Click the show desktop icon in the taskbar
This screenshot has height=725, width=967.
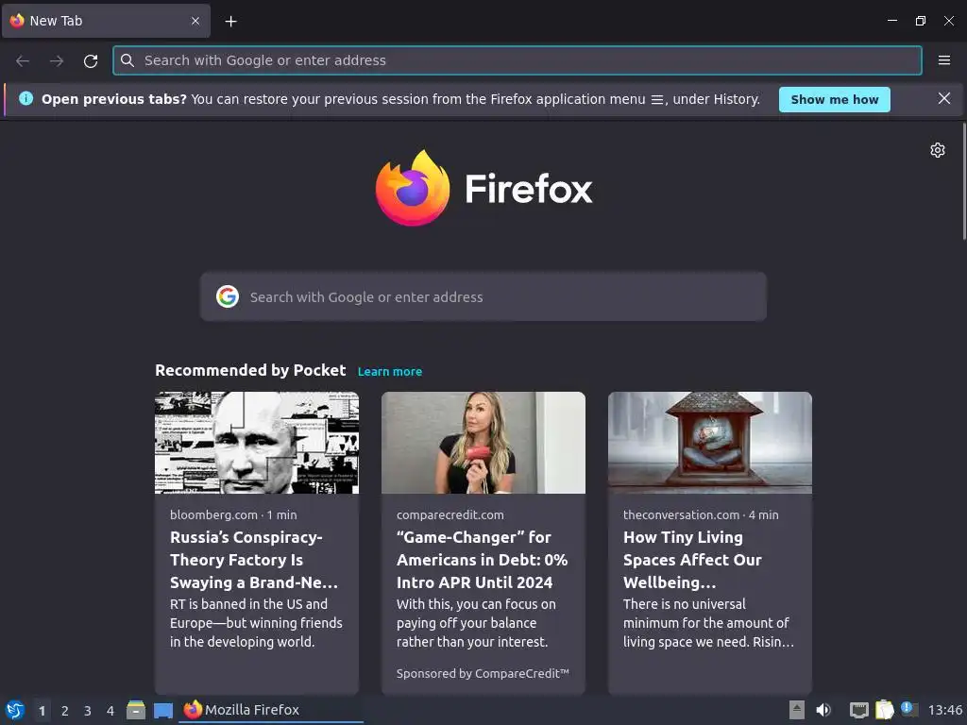(163, 711)
